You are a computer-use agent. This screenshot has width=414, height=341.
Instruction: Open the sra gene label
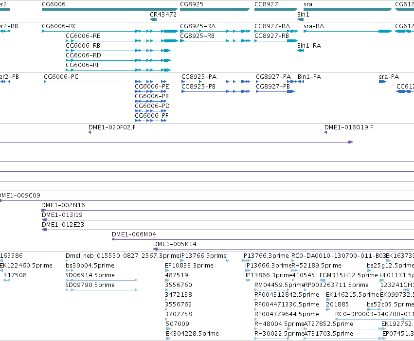pyautogui.click(x=308, y=4)
